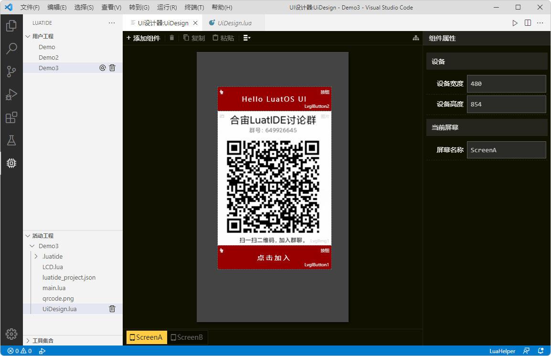Open the 运行(R) menu
This screenshot has height=356, width=551.
pos(167,7)
